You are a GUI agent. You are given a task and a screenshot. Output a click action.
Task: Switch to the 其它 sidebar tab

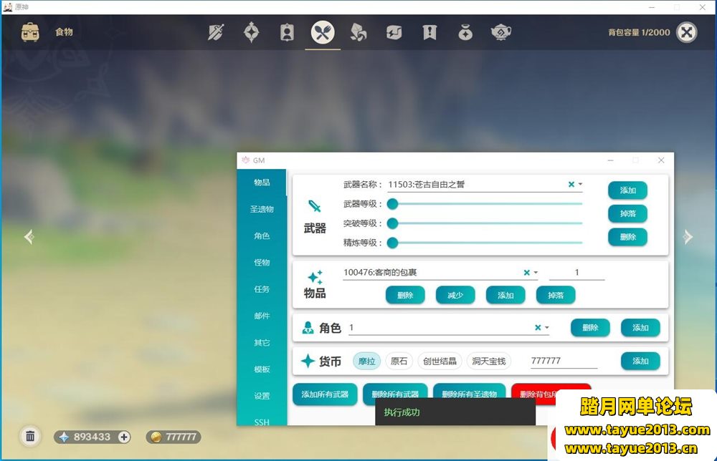click(x=262, y=342)
